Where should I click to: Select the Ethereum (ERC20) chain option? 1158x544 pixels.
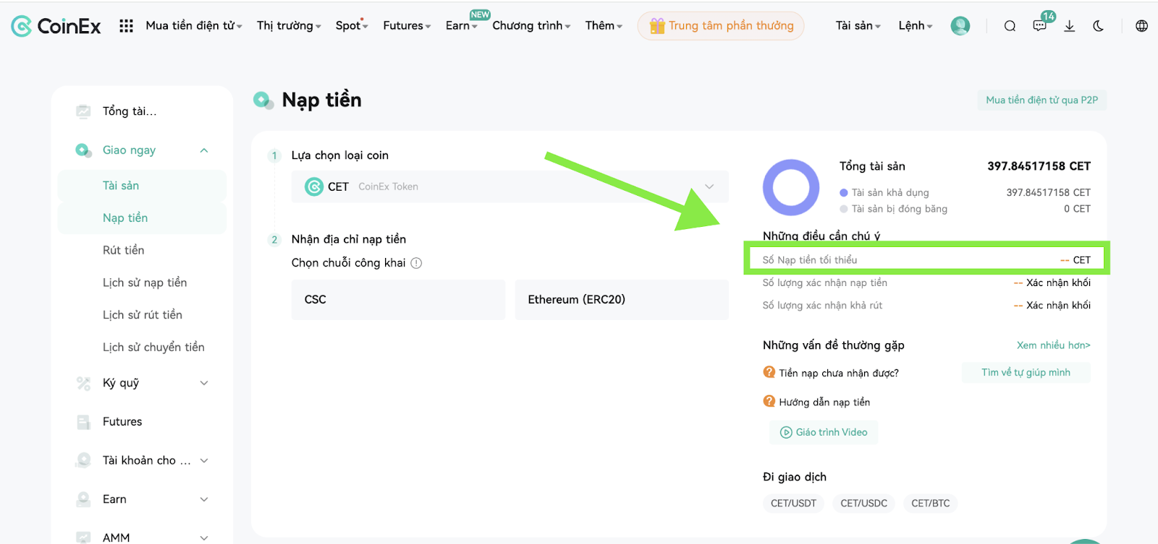(x=622, y=300)
